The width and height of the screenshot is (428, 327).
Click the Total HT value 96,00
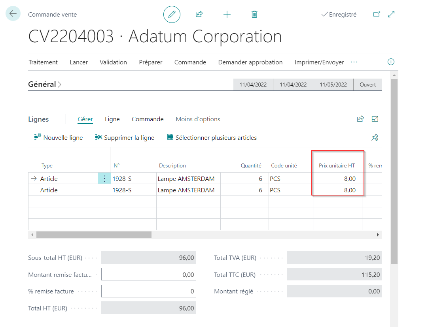pyautogui.click(x=149, y=308)
